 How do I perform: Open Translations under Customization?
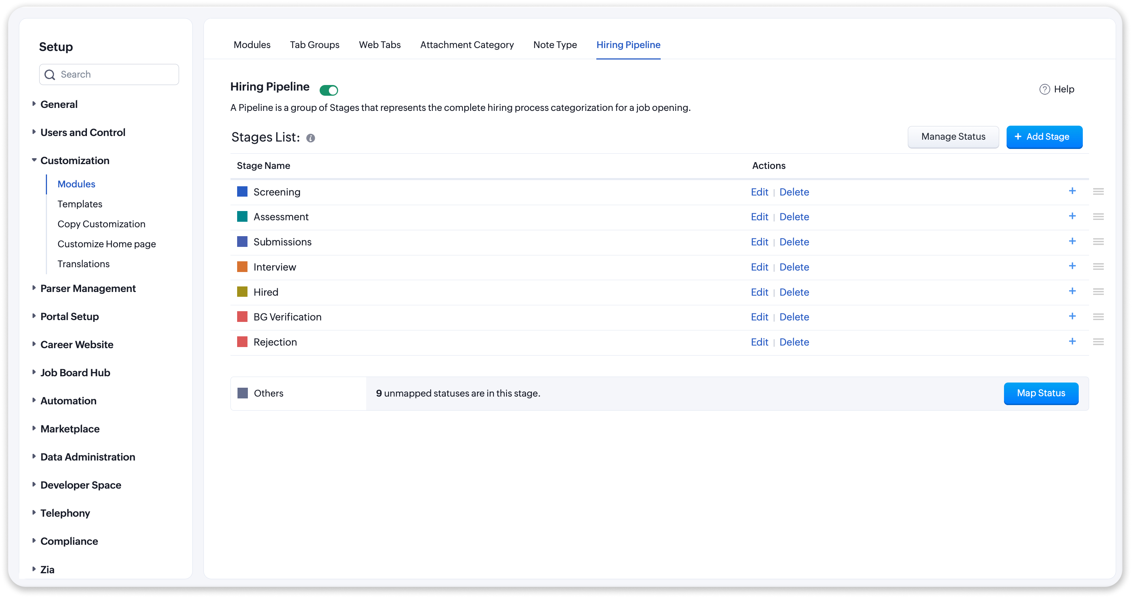click(x=84, y=264)
